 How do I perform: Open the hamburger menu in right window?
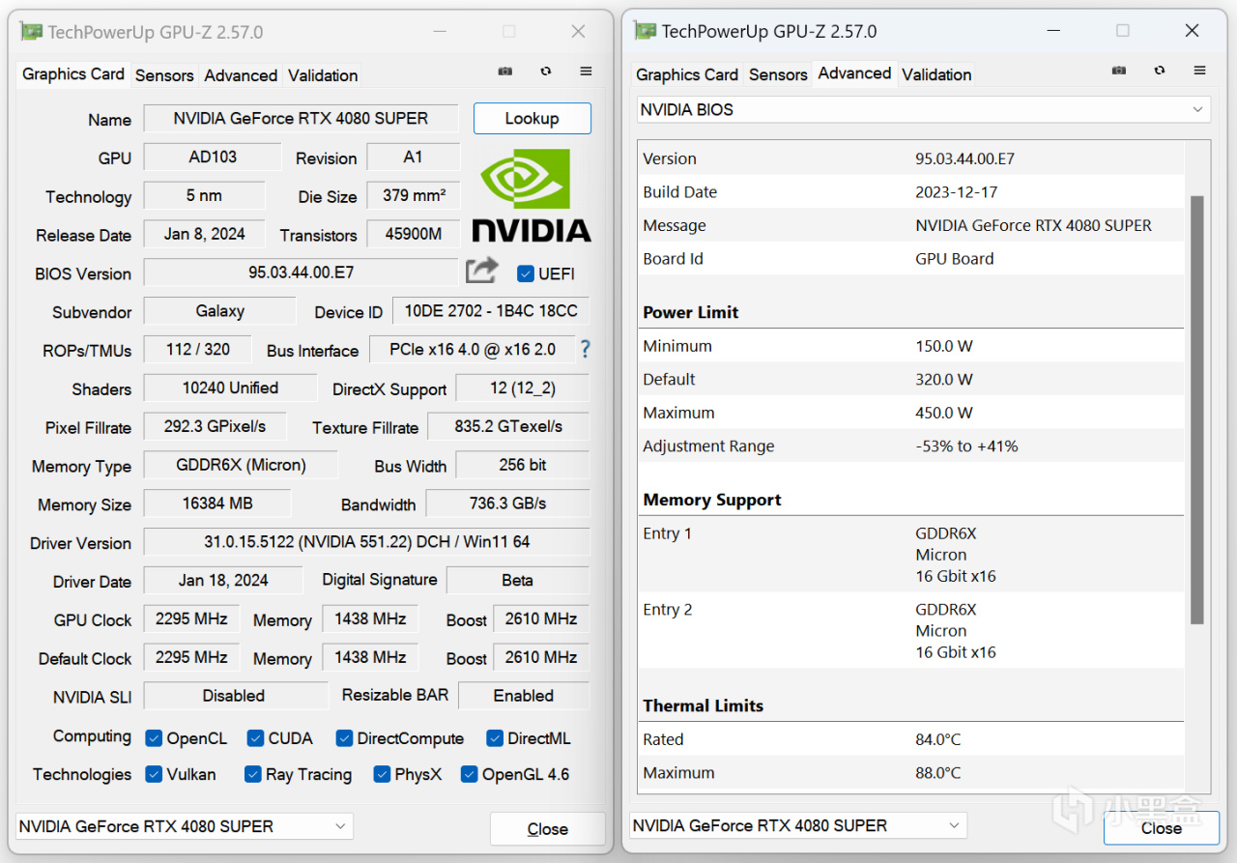[x=1199, y=71]
